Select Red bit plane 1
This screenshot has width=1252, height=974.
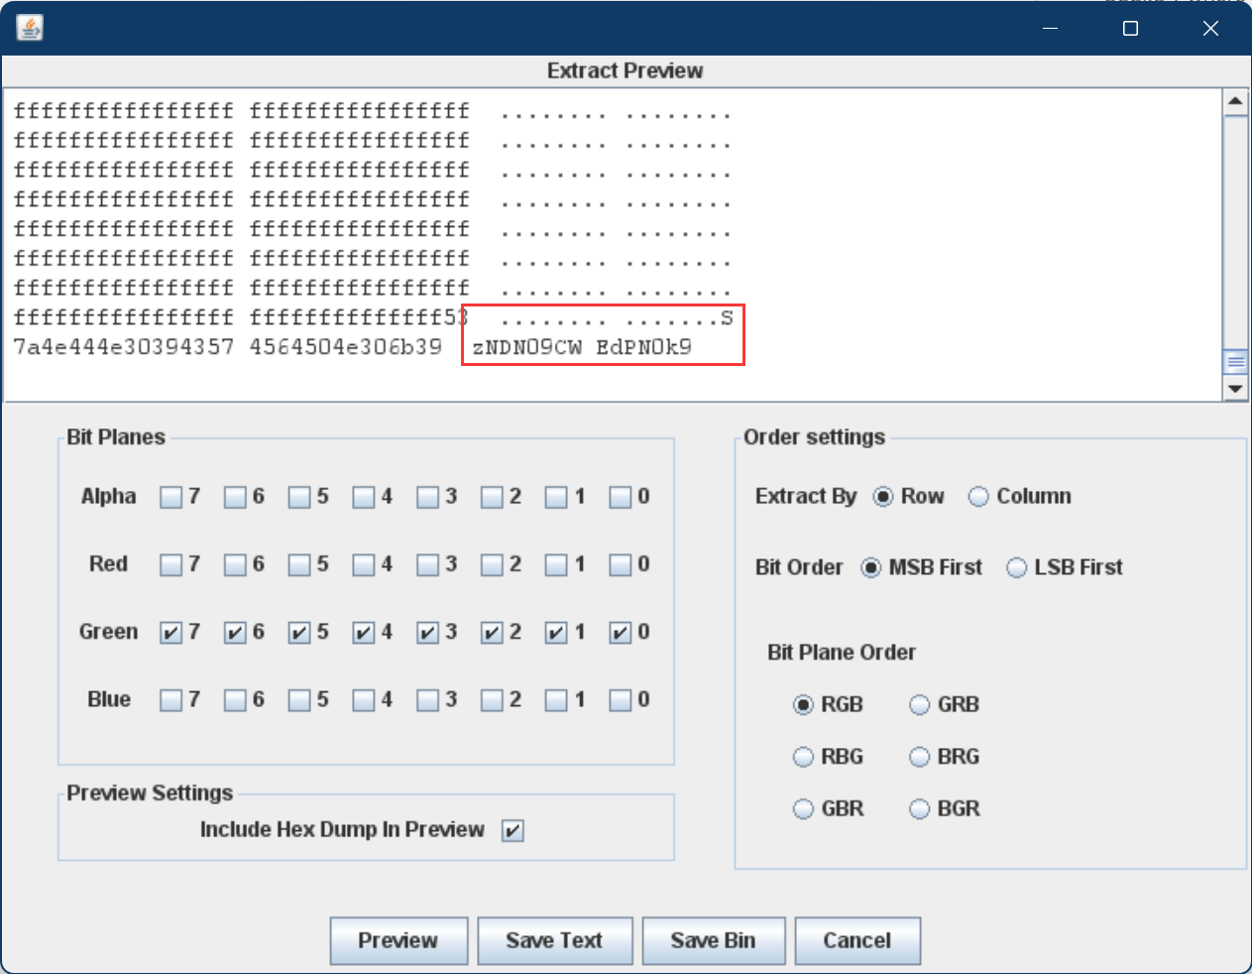(x=556, y=564)
